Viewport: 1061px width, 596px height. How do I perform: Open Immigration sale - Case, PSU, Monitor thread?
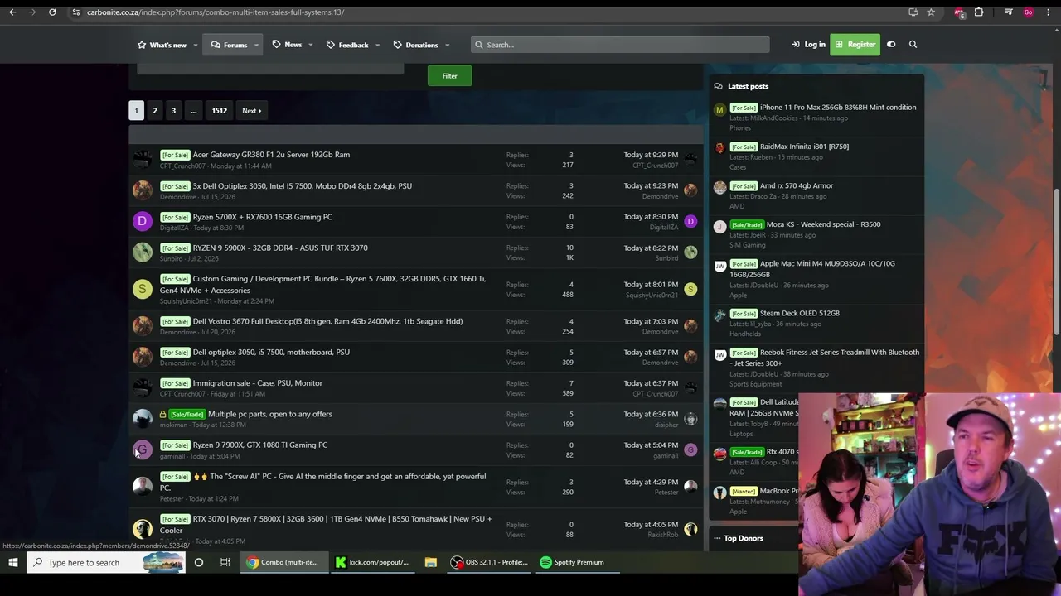click(x=257, y=383)
